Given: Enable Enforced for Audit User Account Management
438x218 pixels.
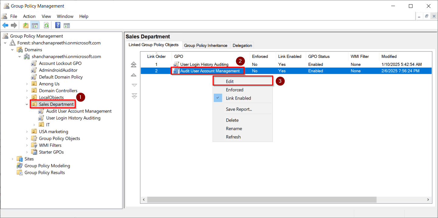Looking at the screenshot, I should coord(234,89).
